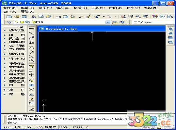Screen dimensions: 176x130
Task: Click the Center Mark tool icon
Action: (x=31, y=89)
